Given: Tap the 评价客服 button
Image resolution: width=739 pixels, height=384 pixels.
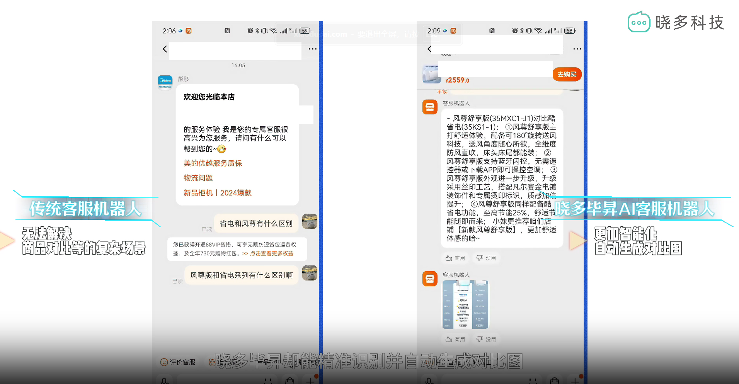Looking at the screenshot, I should click(x=178, y=362).
